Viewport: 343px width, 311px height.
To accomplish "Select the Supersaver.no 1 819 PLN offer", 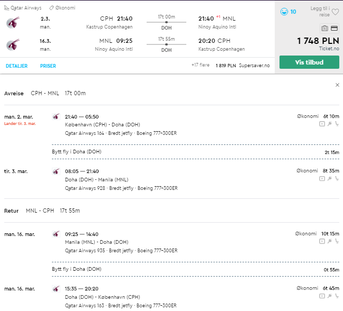I will [242, 66].
